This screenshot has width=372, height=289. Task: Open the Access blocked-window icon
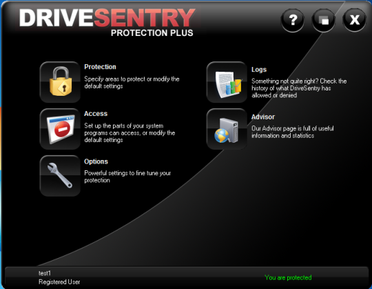60,129
